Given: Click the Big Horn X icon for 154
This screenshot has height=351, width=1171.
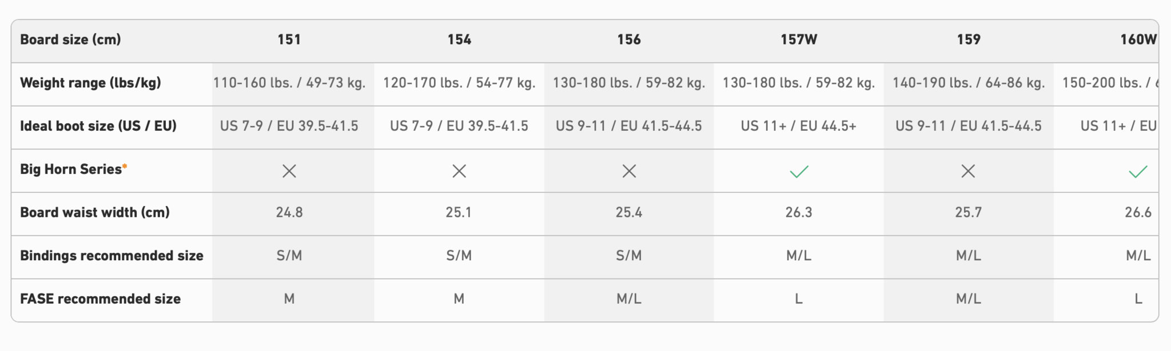Looking at the screenshot, I should click(x=459, y=171).
